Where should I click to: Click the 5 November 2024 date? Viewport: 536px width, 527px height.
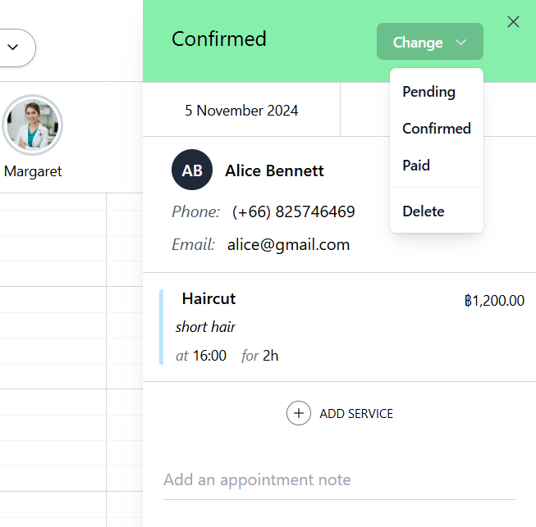[x=241, y=110]
